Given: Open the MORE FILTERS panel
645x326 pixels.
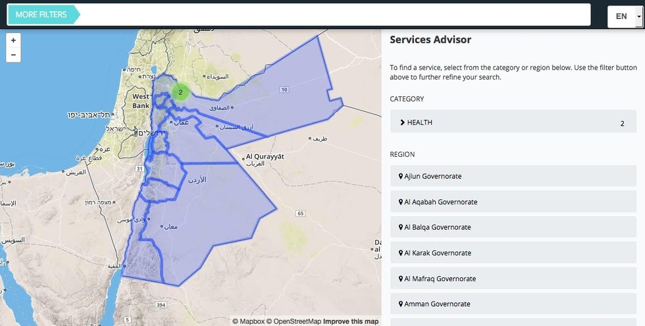Looking at the screenshot, I should [x=41, y=14].
